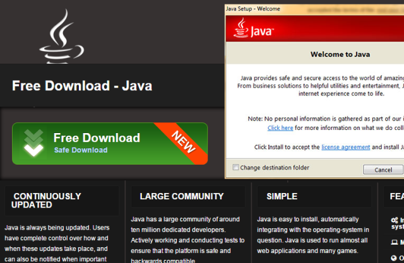Image resolution: width=404 pixels, height=263 pixels.
Task: Click 'Java provides safe and secure access' text
Action: pyautogui.click(x=320, y=86)
